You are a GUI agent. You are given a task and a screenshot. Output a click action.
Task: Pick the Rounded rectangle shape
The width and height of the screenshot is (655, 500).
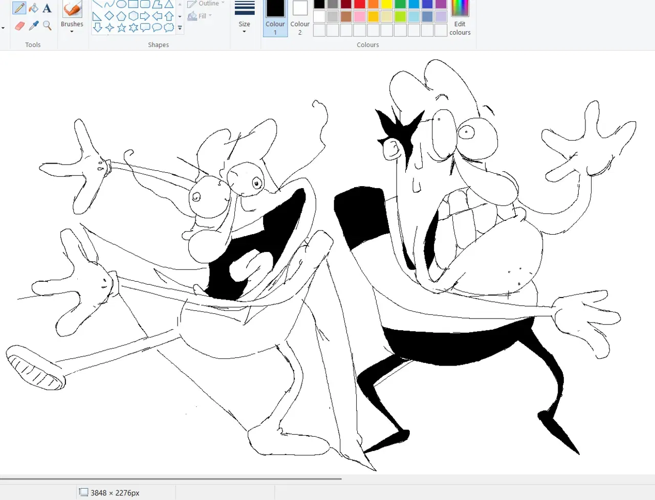point(145,4)
